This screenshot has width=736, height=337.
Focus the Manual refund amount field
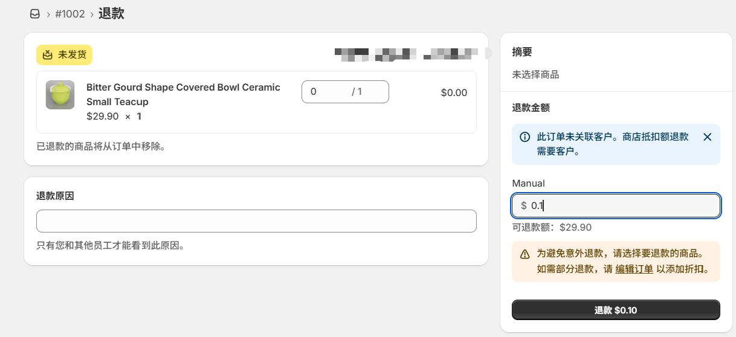coord(616,205)
